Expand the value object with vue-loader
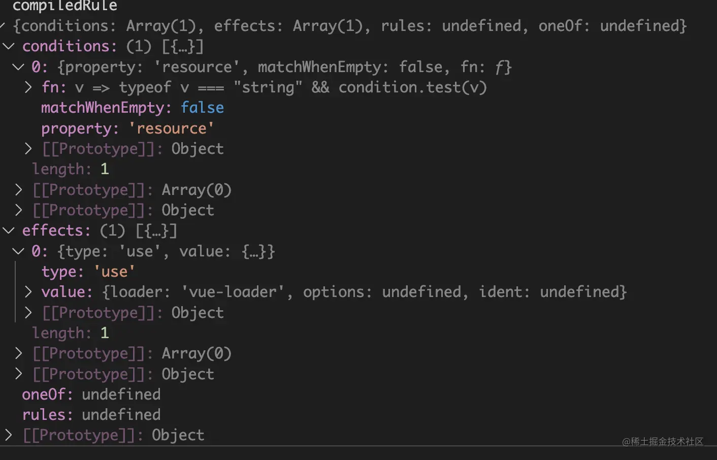 pos(28,292)
